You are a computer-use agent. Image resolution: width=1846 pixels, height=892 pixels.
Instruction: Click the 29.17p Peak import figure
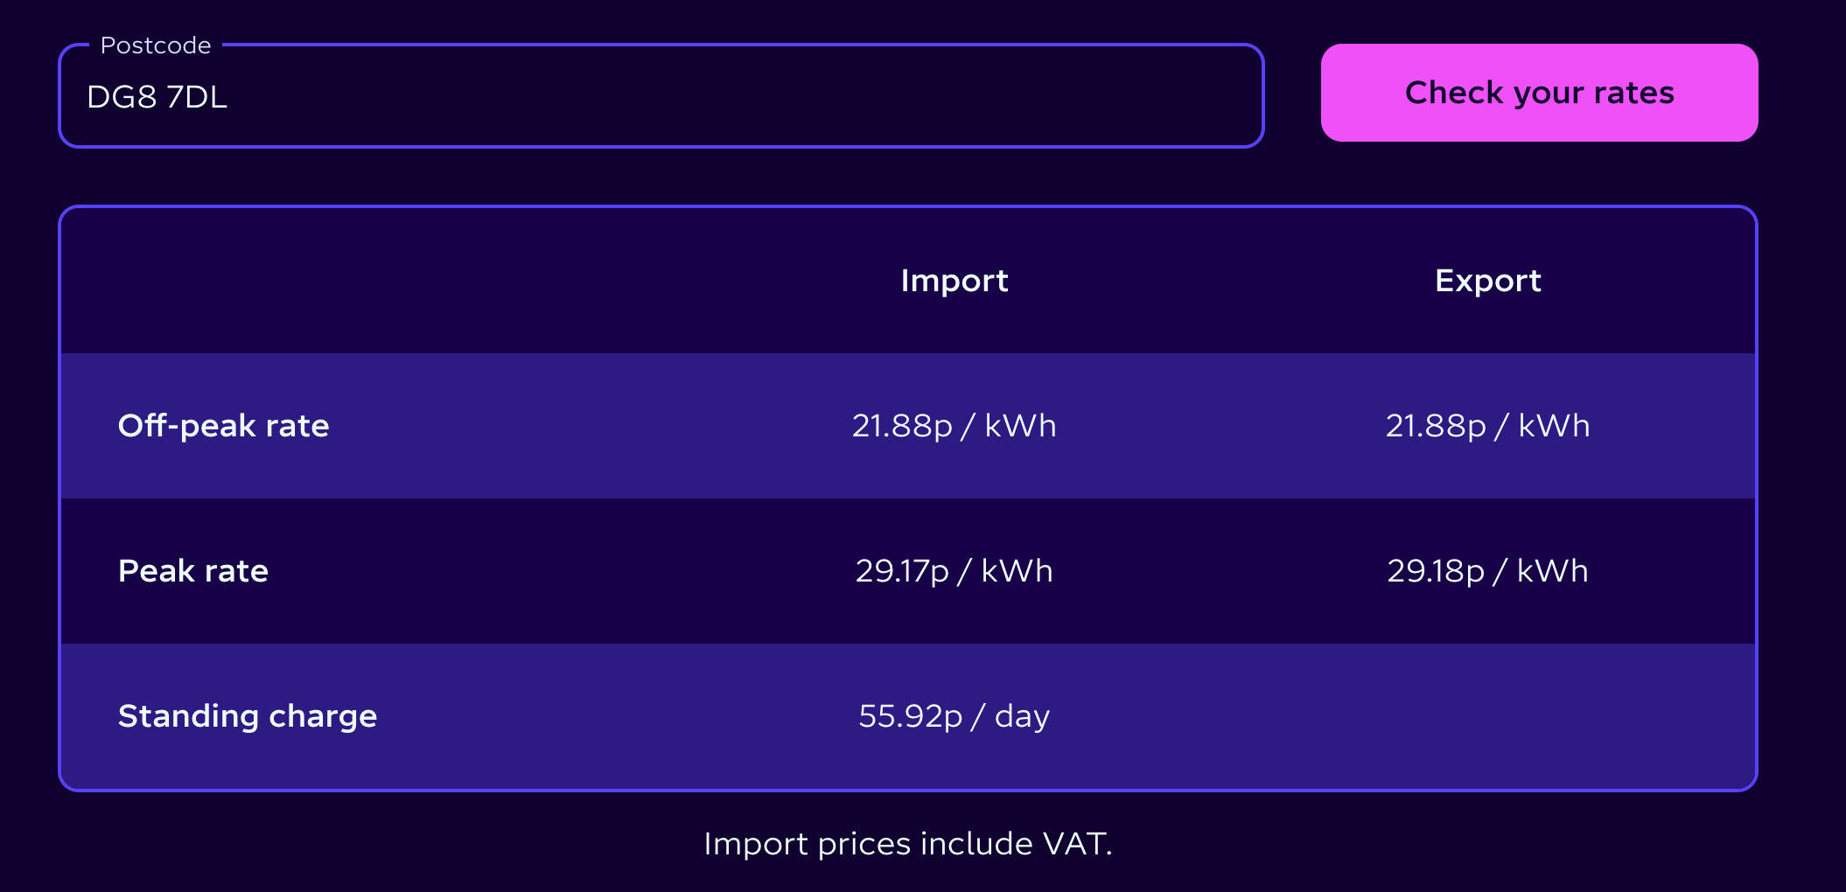click(902, 571)
